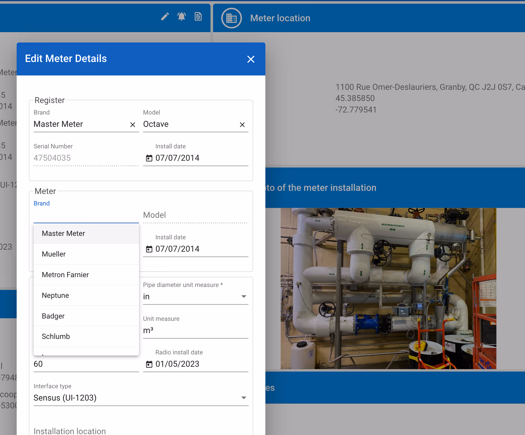This screenshot has width=525, height=435.
Task: Click the Unit measure m³ field
Action: (195, 331)
